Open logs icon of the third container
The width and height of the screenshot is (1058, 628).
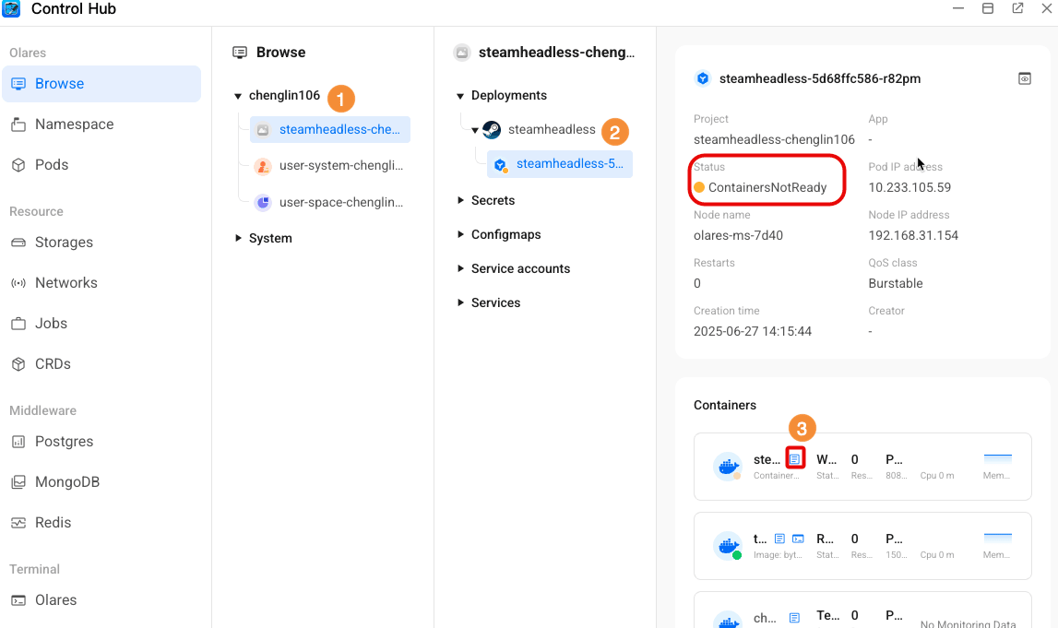pyautogui.click(x=794, y=618)
